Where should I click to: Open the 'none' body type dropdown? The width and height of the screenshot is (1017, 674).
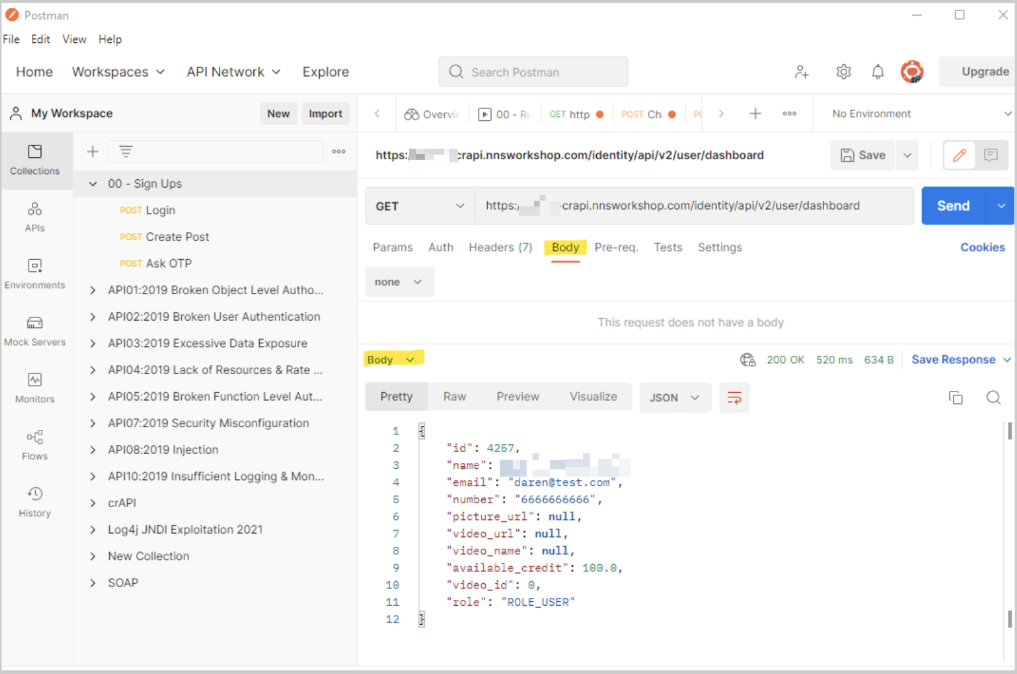pyautogui.click(x=399, y=282)
